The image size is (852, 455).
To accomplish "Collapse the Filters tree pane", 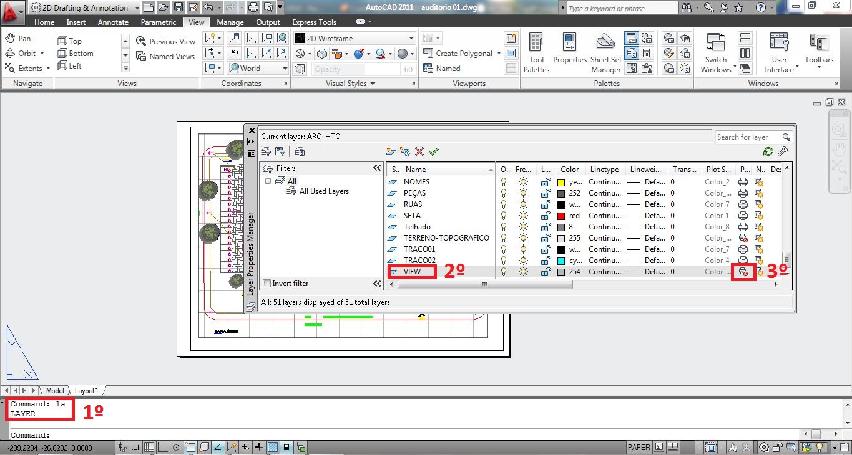I will (x=377, y=168).
